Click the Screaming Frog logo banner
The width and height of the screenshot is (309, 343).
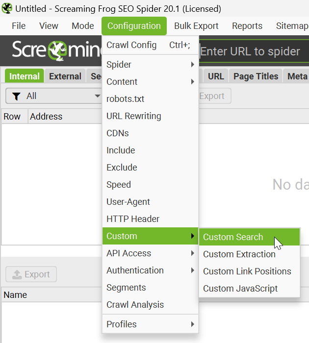[57, 50]
